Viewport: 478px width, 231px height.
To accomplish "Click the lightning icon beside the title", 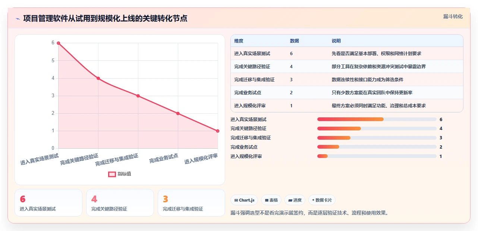I will [x=18, y=19].
